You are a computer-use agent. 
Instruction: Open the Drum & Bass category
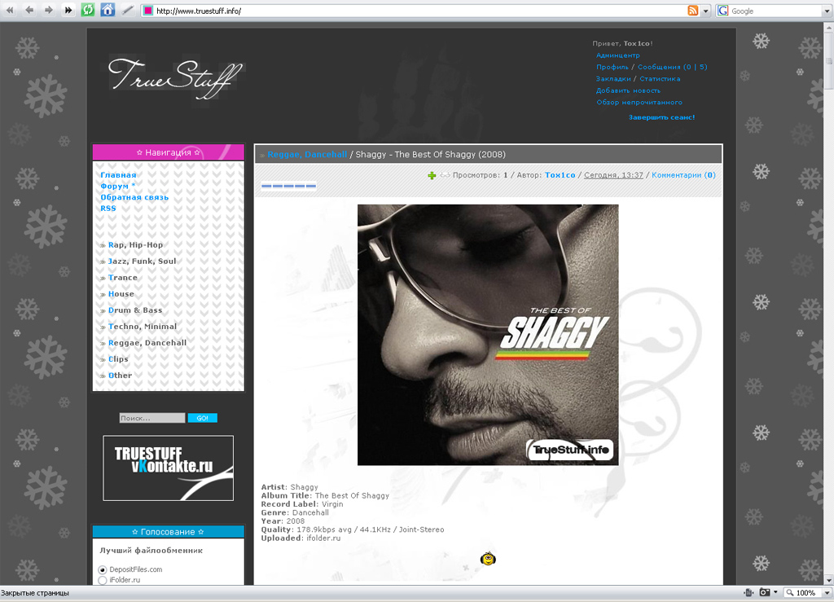point(135,310)
